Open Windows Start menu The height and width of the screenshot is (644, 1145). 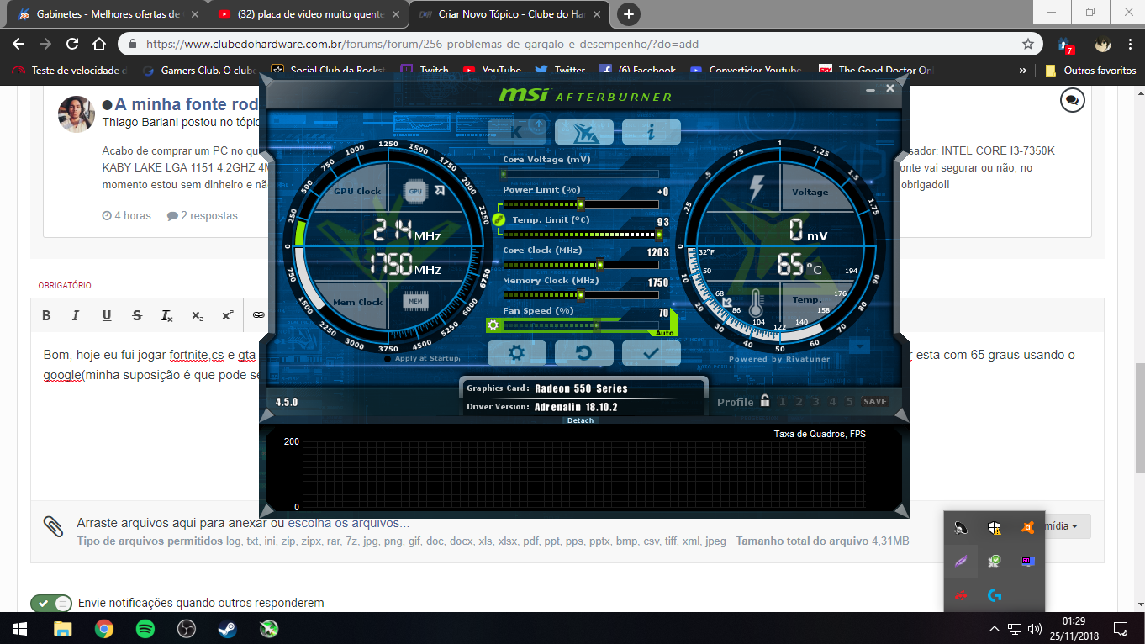coord(19,628)
